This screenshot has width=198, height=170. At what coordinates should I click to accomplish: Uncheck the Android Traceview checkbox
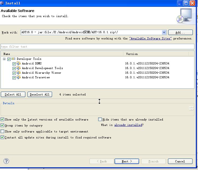coord(14,78)
